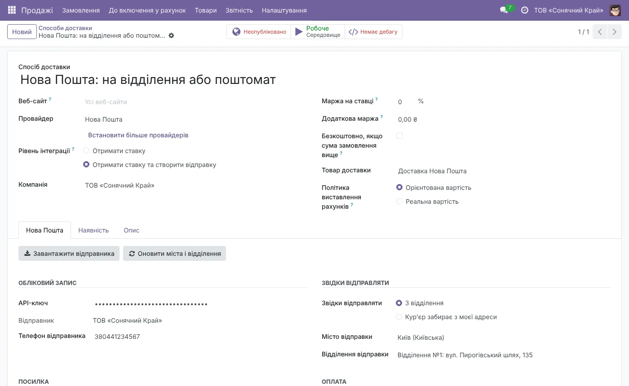Open the messages chat icon
This screenshot has height=386, width=629.
pyautogui.click(x=504, y=10)
